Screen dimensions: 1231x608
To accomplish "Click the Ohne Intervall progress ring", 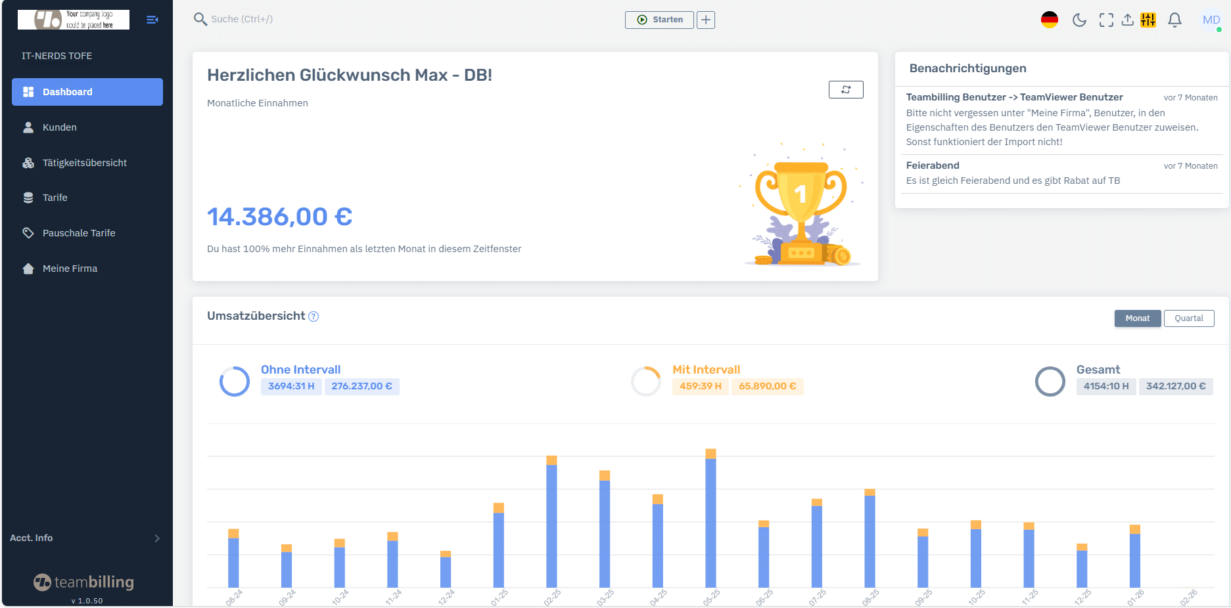I will coord(235,381).
